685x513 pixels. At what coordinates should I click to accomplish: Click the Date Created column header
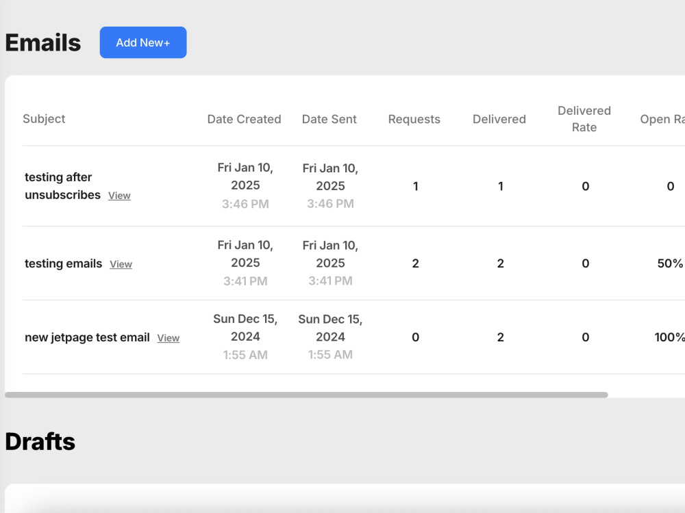tap(245, 119)
